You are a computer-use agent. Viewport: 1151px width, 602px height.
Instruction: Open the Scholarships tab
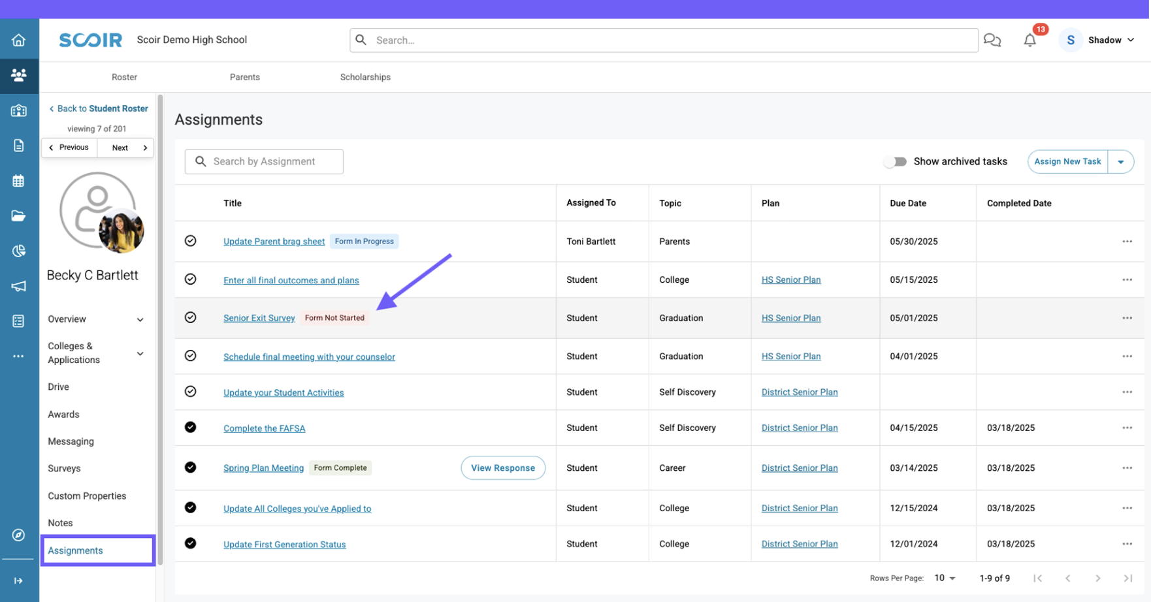pyautogui.click(x=365, y=76)
